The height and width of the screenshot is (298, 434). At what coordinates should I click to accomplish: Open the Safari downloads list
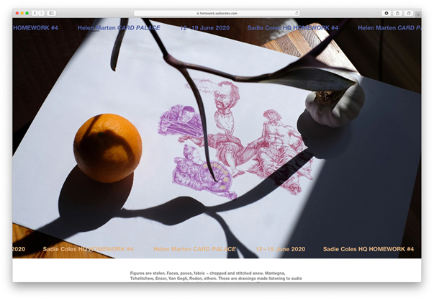coord(386,13)
